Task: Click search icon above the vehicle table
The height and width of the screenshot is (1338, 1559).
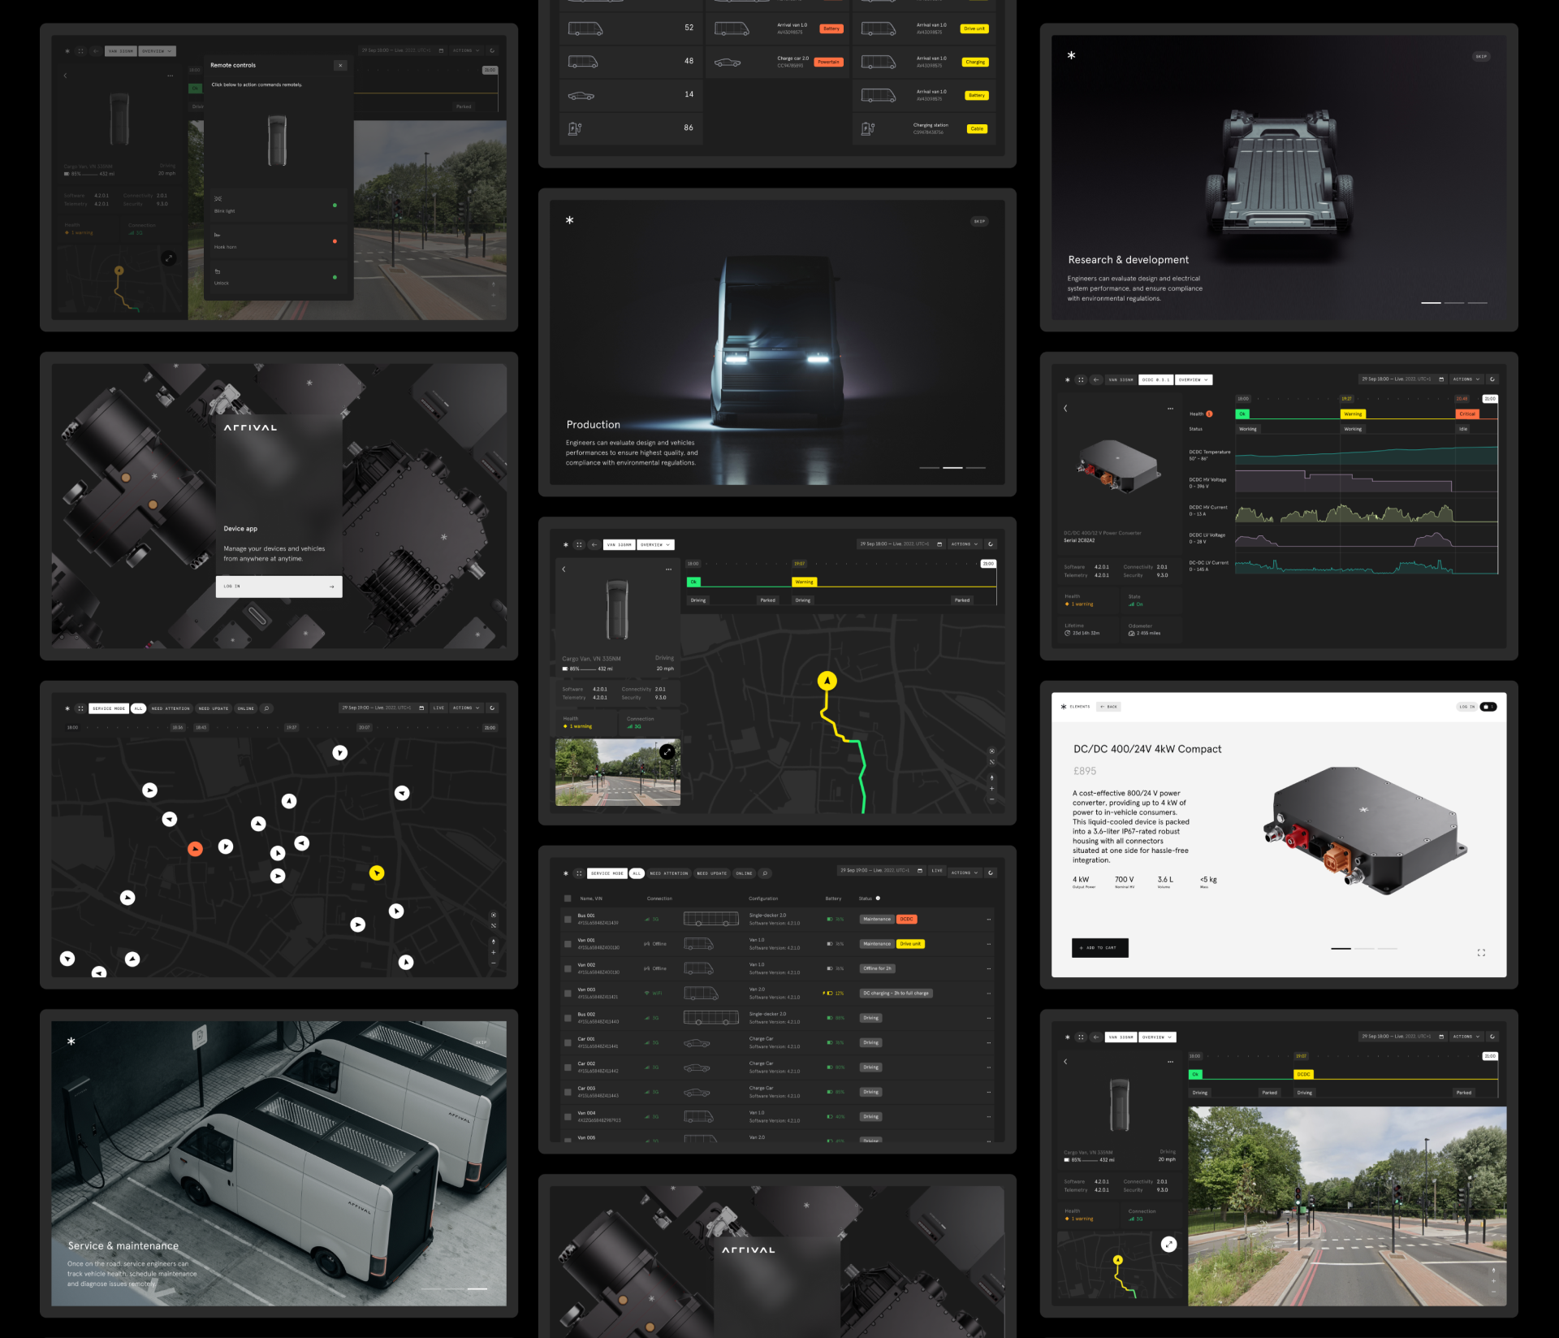Action: (x=765, y=873)
